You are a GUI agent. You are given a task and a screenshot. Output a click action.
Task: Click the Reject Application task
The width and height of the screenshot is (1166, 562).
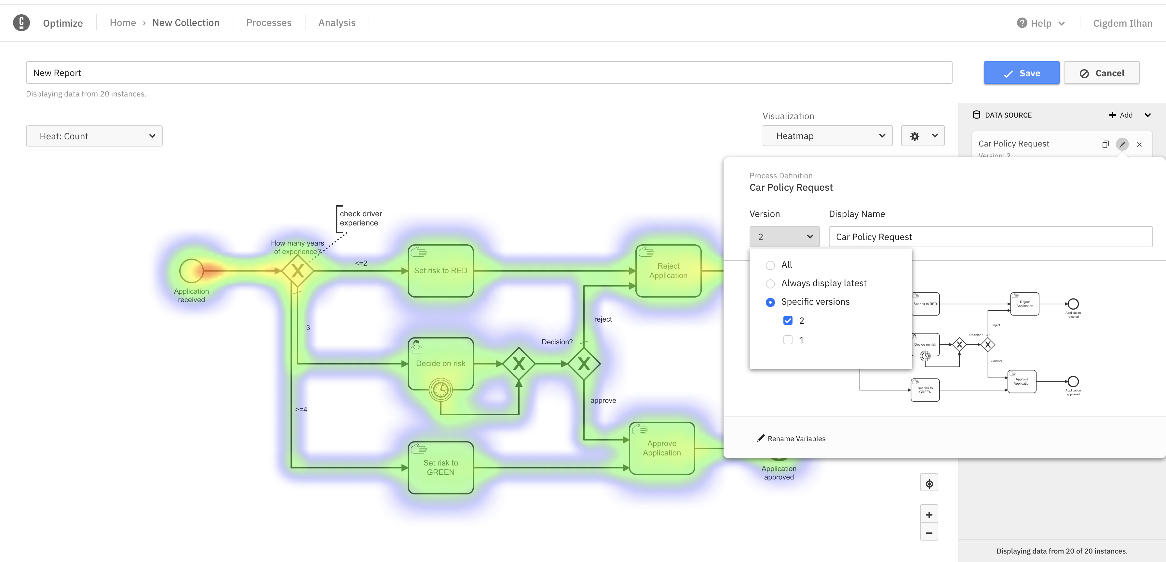coord(668,271)
